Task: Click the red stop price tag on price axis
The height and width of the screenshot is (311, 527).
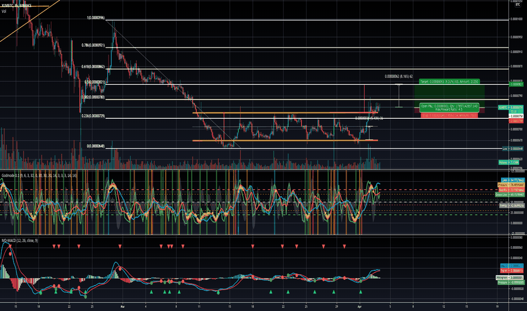Action: click(x=517, y=121)
